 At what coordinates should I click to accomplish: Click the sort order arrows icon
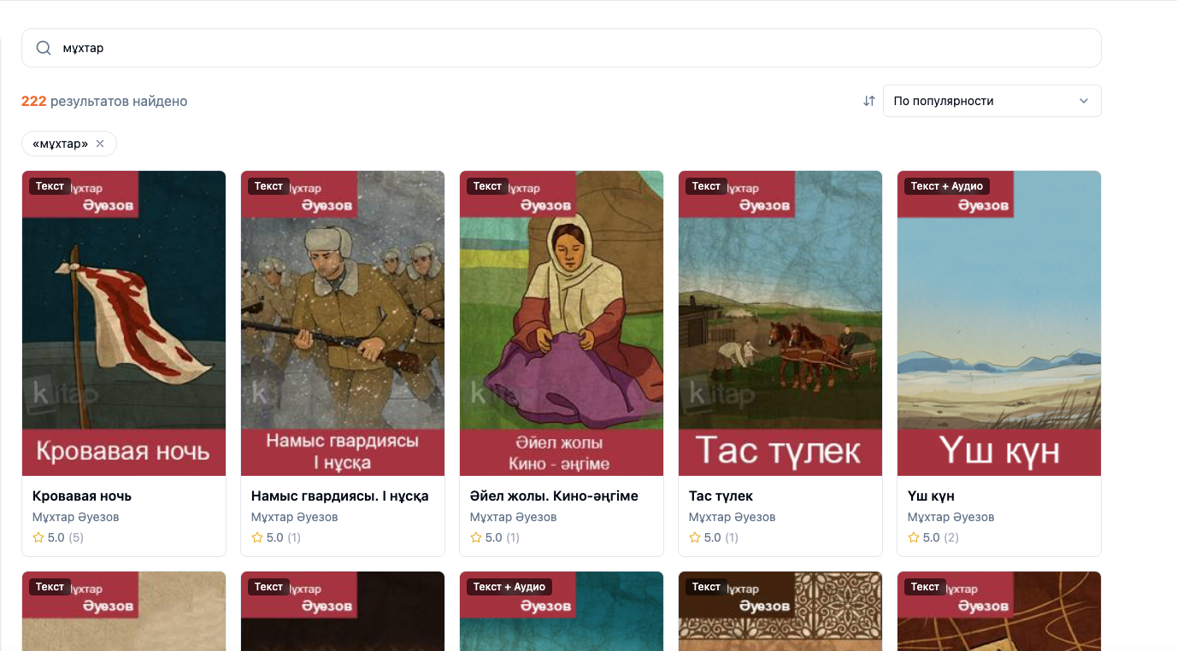pos(869,101)
